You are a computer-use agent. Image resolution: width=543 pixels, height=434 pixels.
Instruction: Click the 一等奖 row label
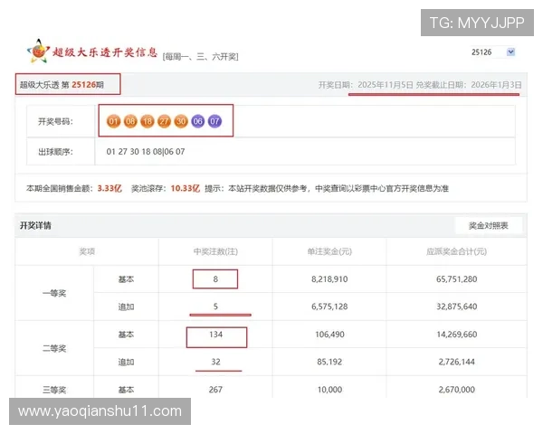[x=54, y=293]
